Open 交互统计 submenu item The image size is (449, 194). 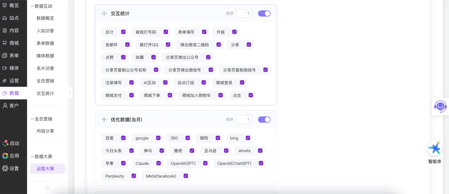(45, 93)
